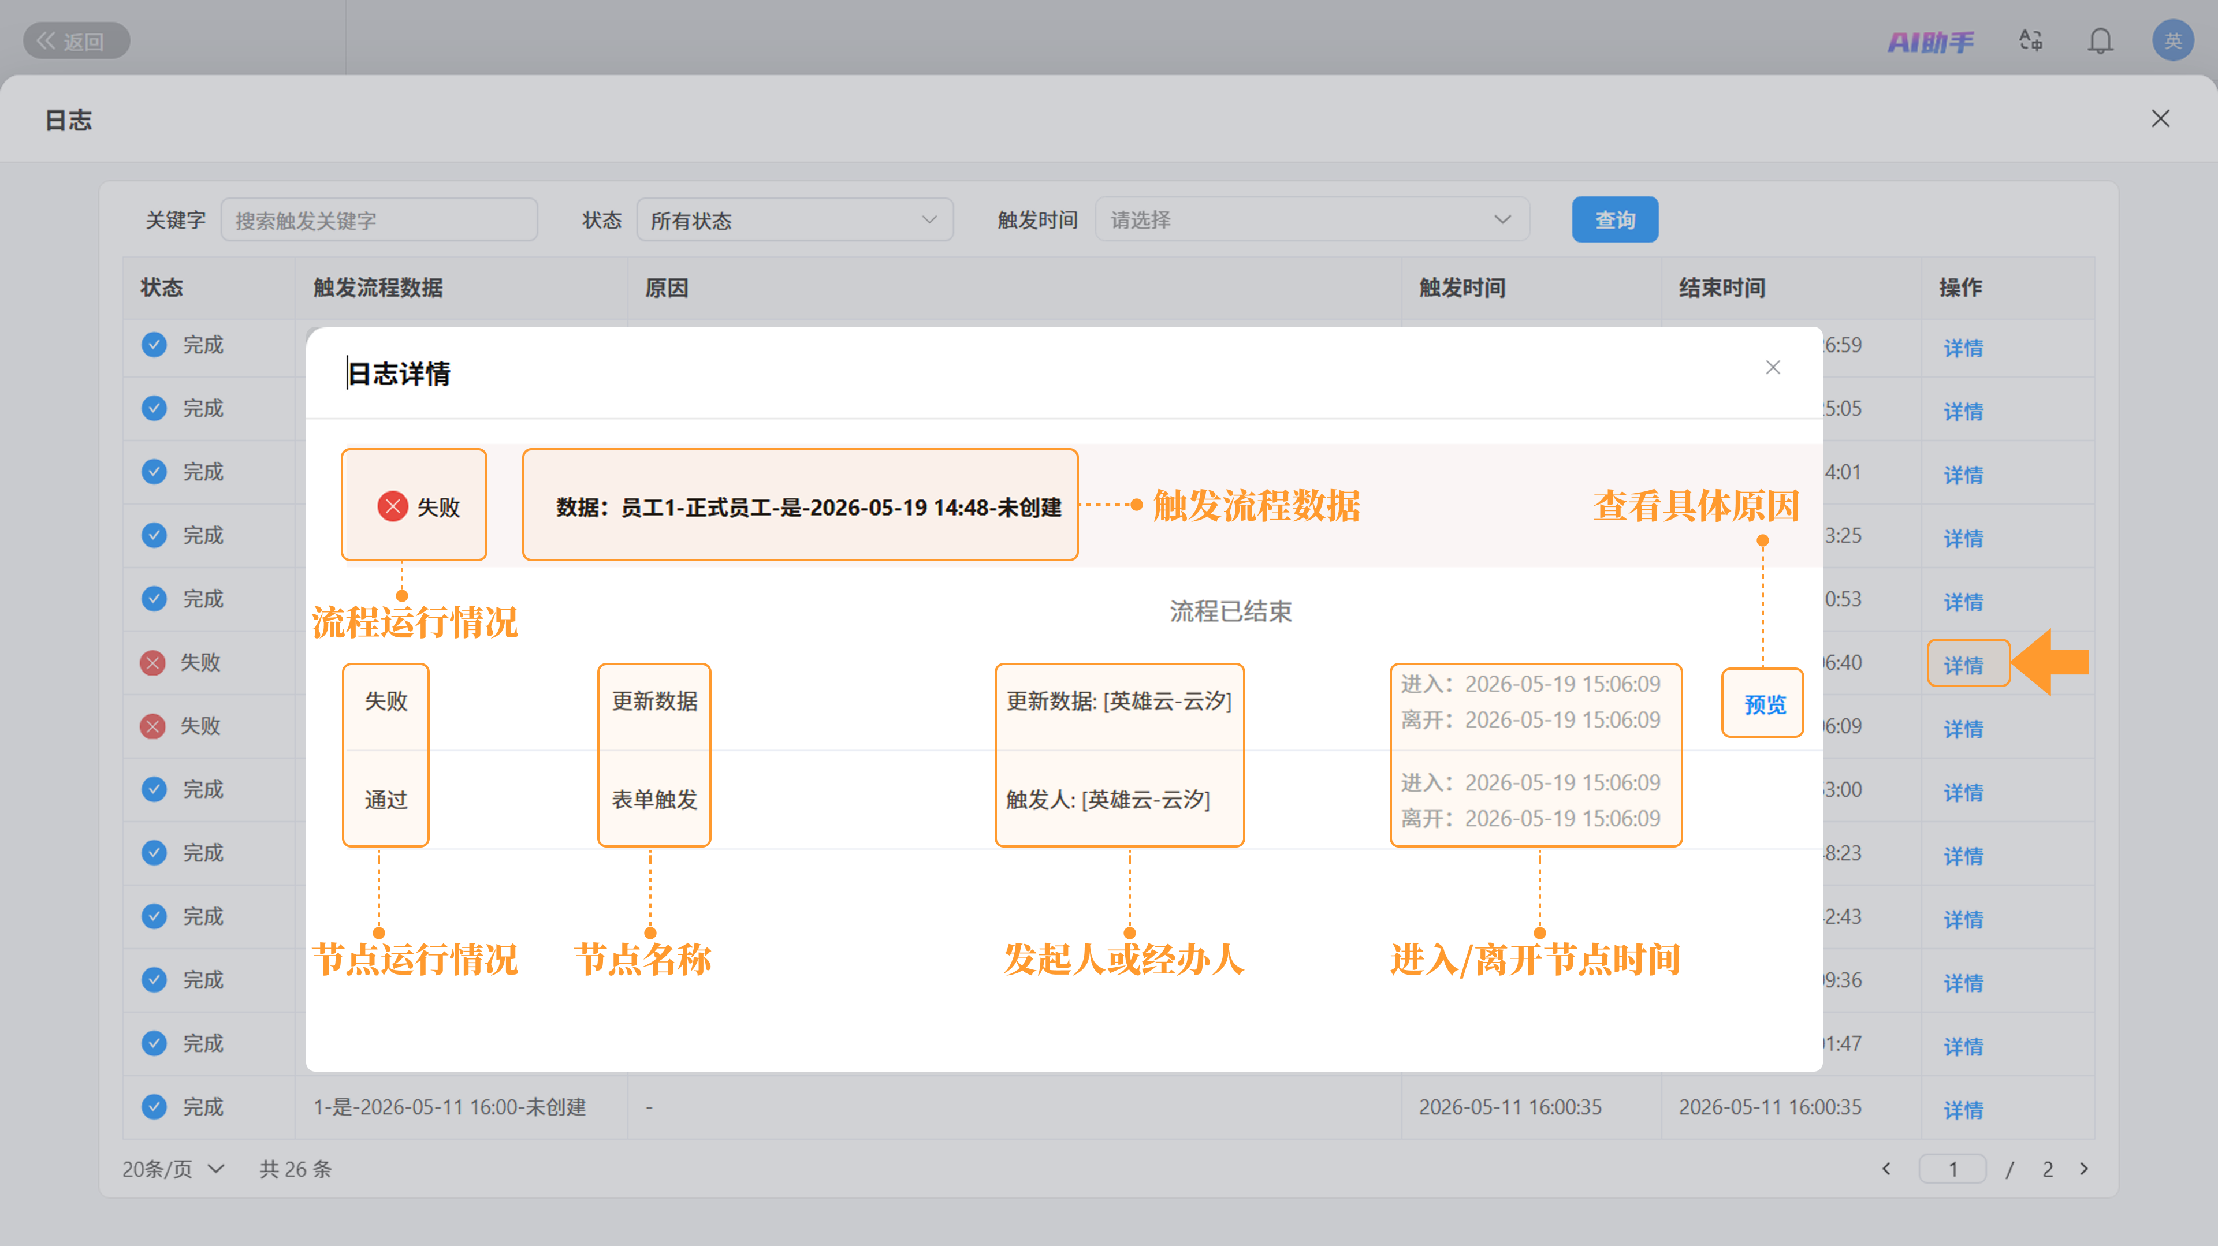
Task: Open the AI助手 assistant
Action: pos(1930,42)
